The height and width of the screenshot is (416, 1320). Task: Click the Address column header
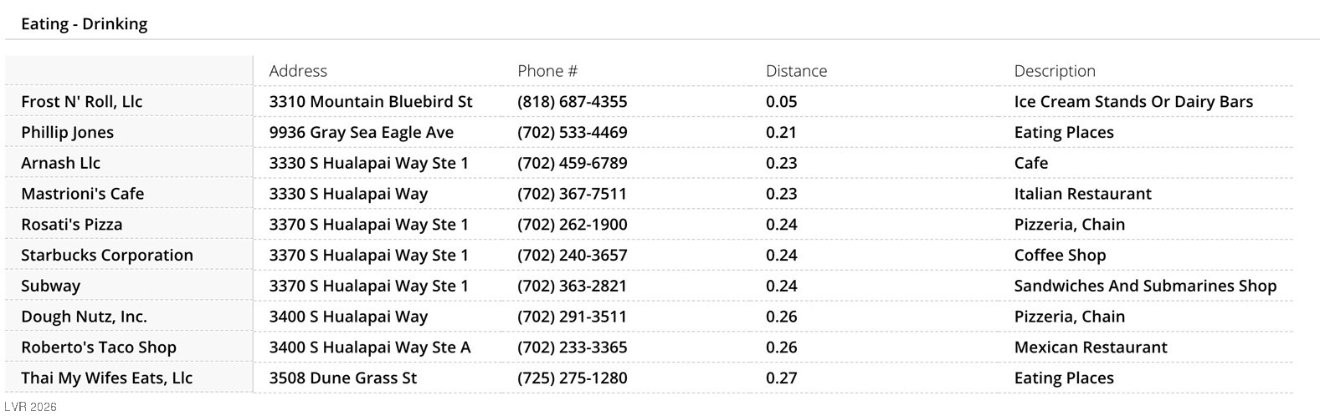coord(298,71)
